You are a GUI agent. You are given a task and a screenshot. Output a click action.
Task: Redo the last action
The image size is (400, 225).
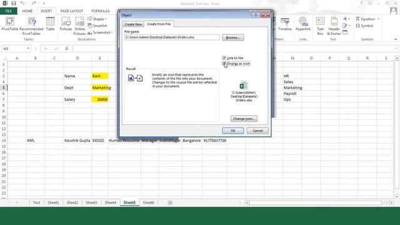(34, 3)
